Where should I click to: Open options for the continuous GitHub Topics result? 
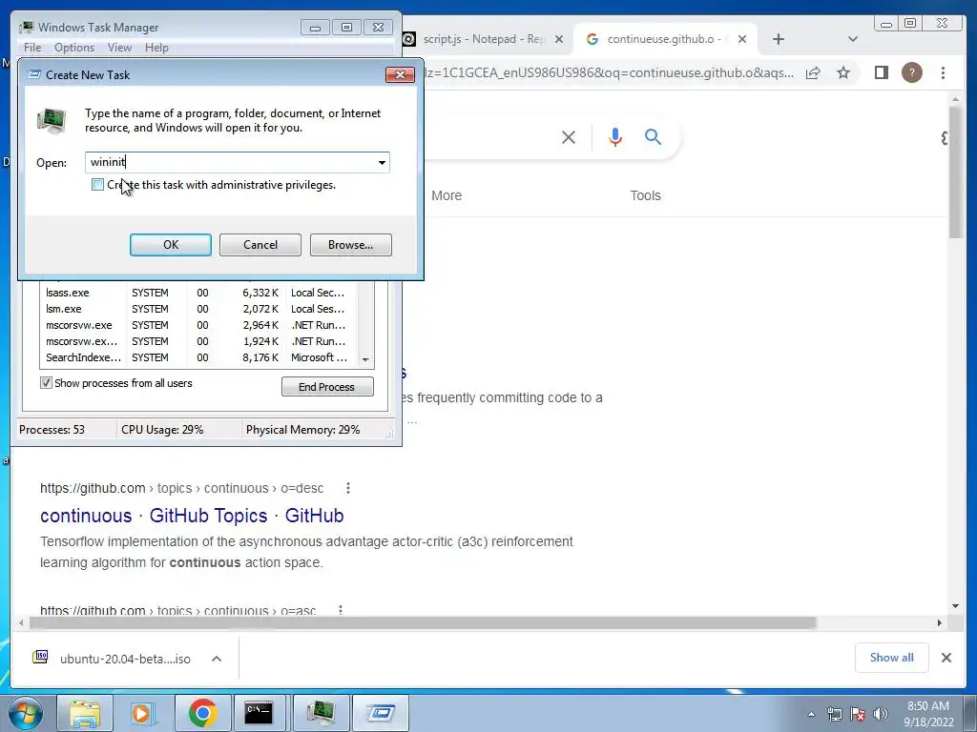348,489
